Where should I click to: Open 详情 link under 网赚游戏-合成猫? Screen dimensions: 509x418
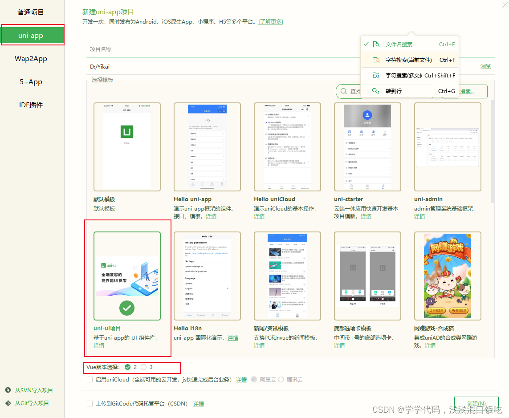coord(430,345)
